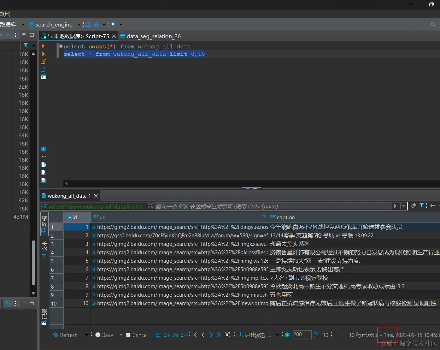
Task: Click the fetch size field showing 200
Action: pyautogui.click(x=302, y=334)
